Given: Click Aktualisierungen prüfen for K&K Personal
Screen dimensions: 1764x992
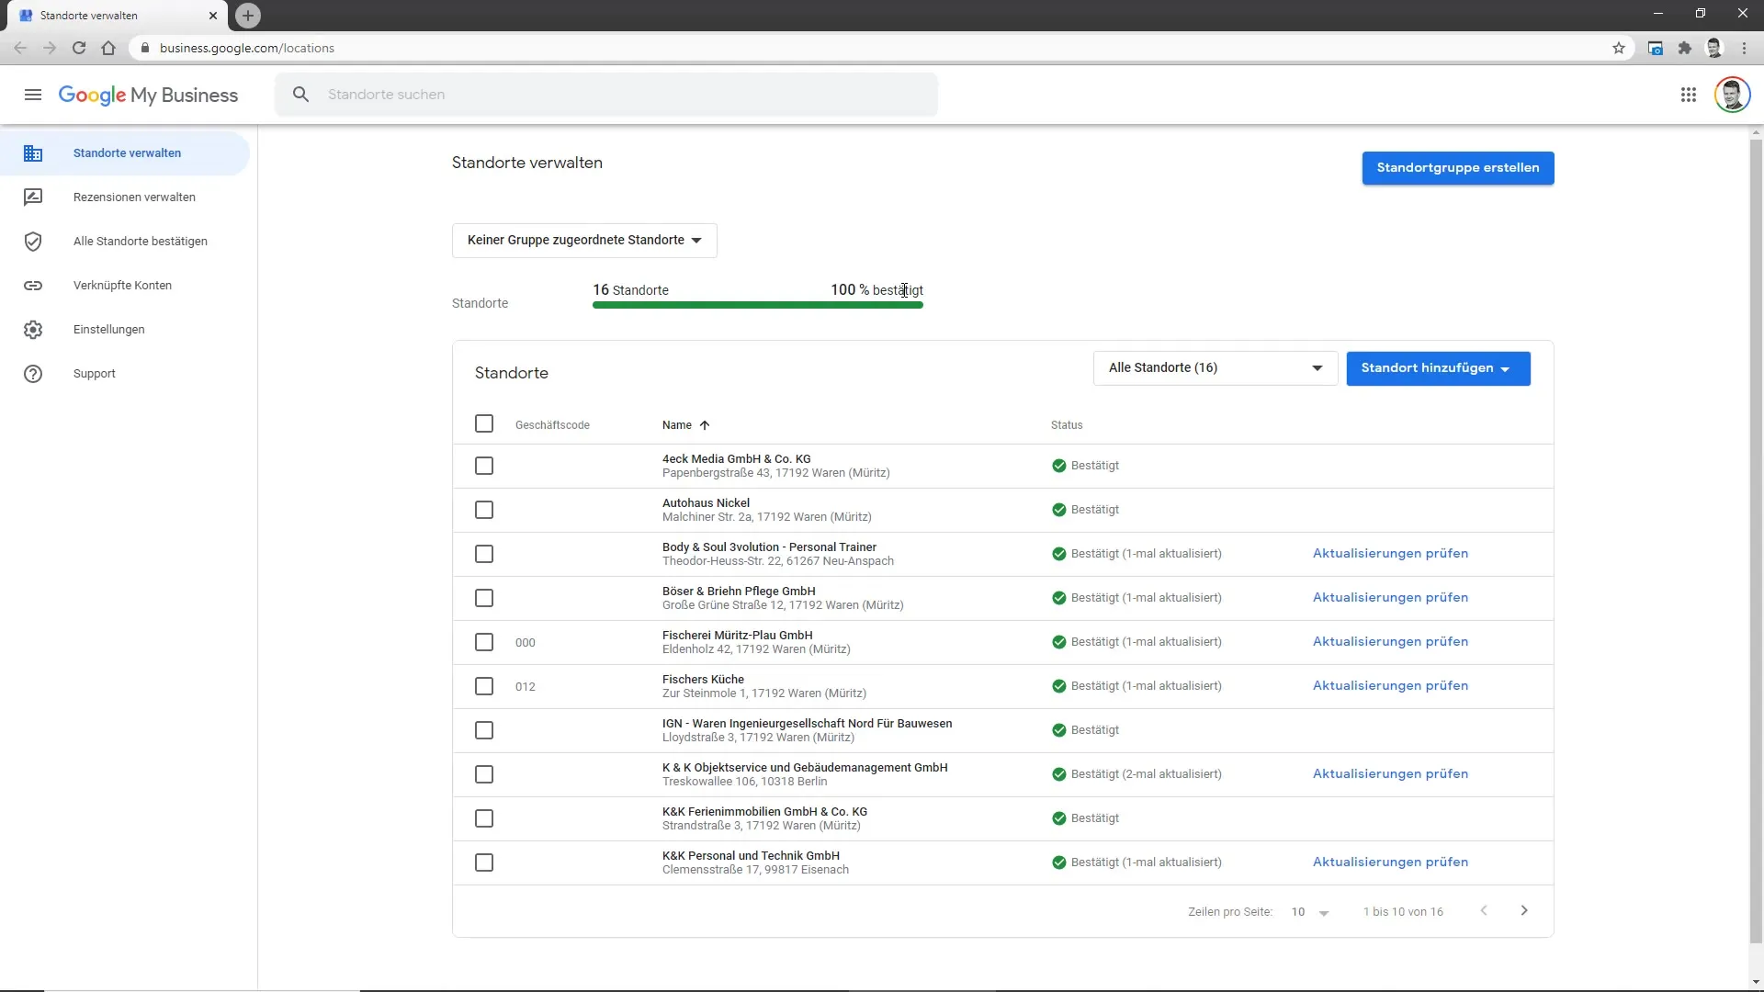Looking at the screenshot, I should 1390,862.
